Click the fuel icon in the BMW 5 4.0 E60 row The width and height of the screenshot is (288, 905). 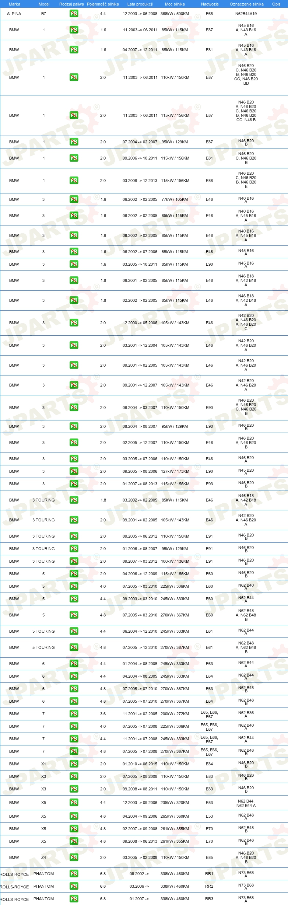pyautogui.click(x=74, y=586)
